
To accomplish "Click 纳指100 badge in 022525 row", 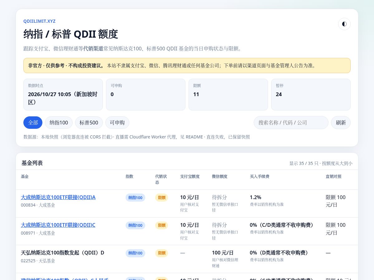I will tap(135, 253).
